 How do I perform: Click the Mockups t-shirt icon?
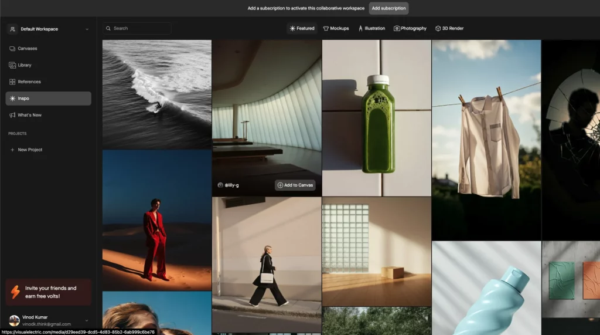click(x=326, y=28)
